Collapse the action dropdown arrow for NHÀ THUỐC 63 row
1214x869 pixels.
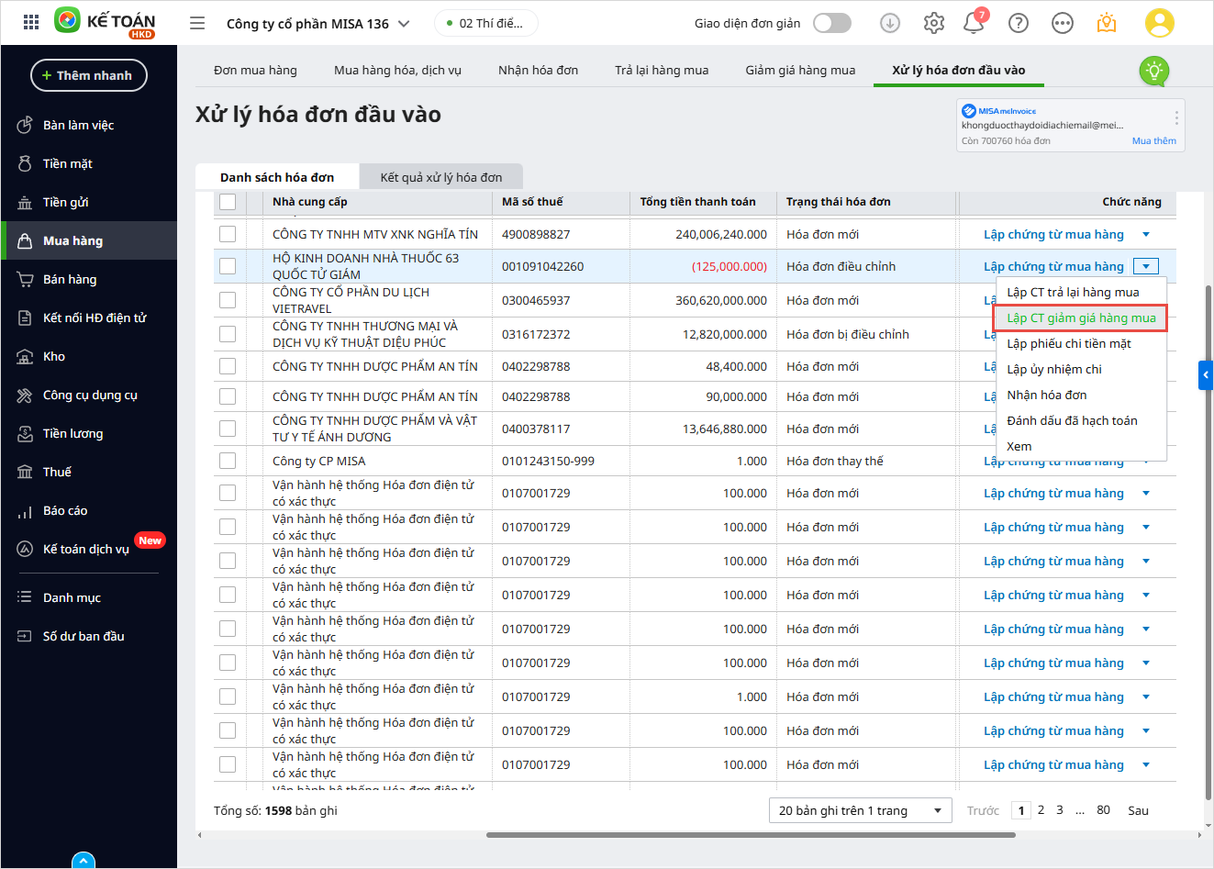pyautogui.click(x=1146, y=267)
